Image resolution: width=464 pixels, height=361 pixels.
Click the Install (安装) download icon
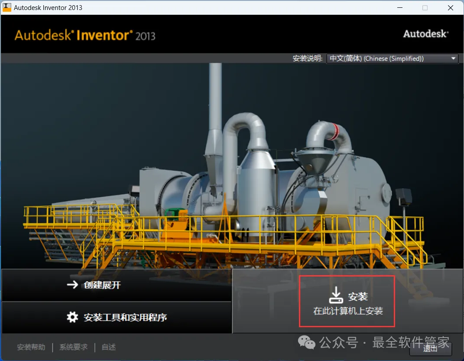(x=336, y=295)
